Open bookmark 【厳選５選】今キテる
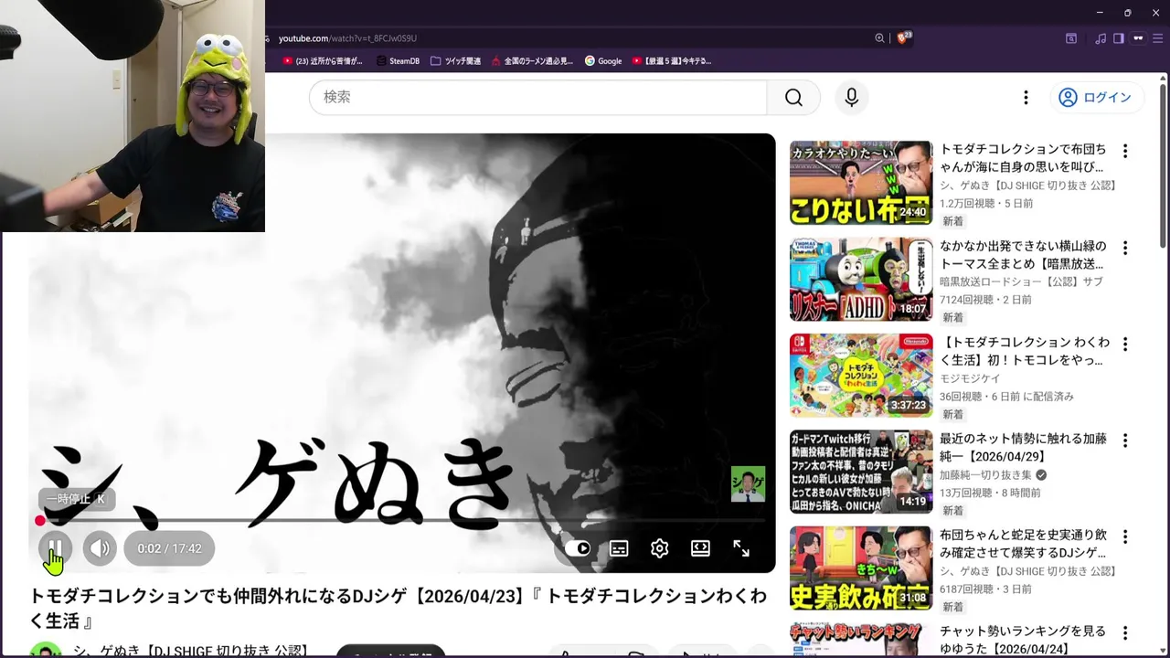Screen dimensions: 1170x658 (x=671, y=61)
